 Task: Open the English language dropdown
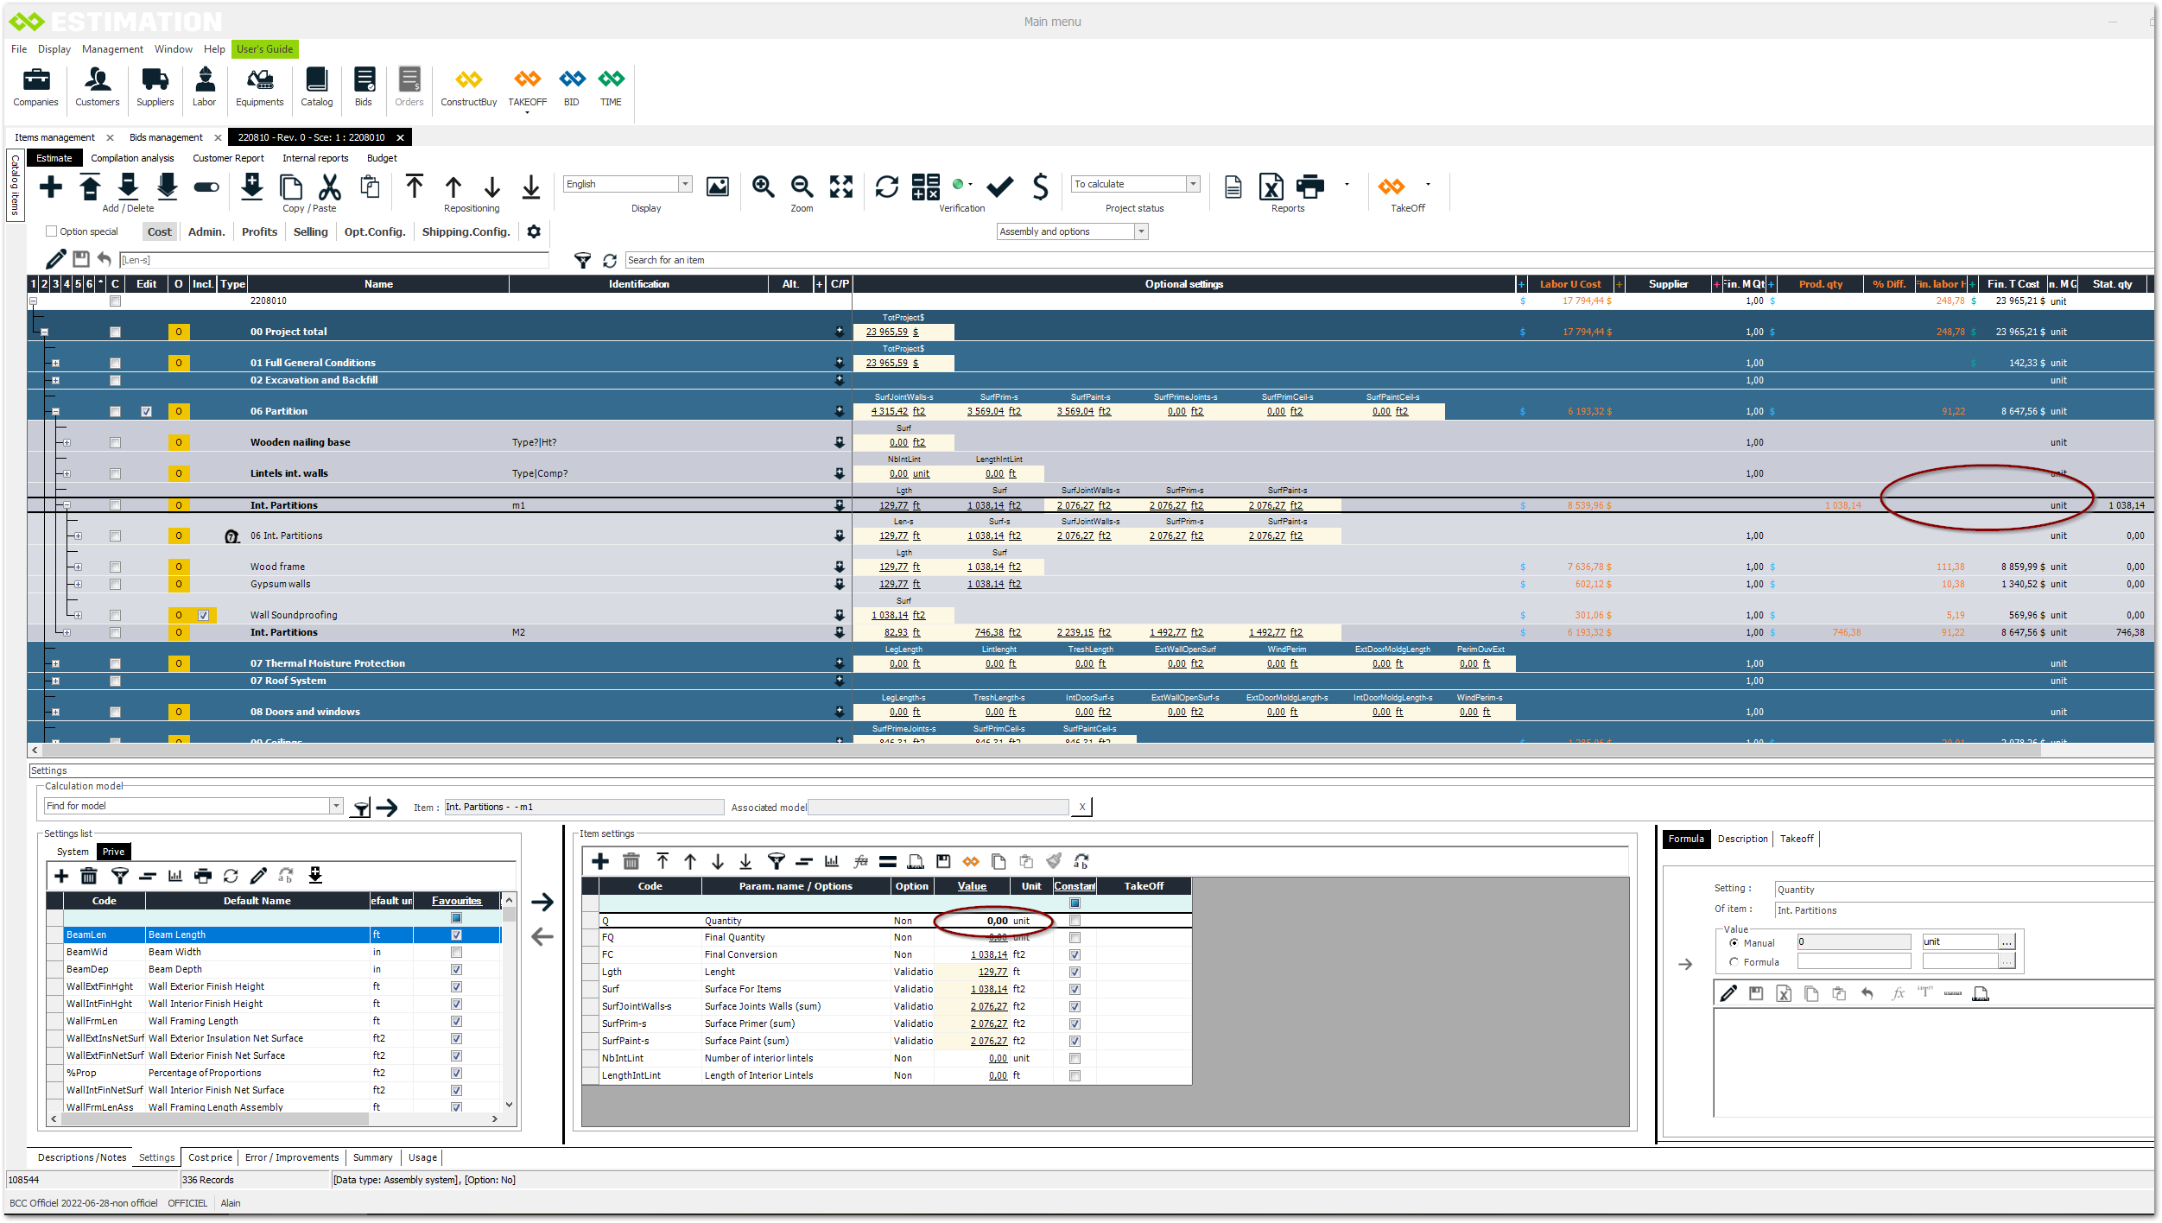click(x=685, y=184)
